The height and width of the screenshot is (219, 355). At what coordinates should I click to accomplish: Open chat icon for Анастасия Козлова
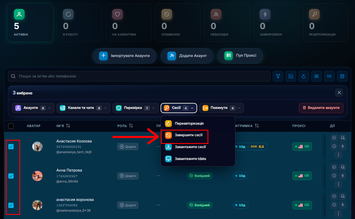343,138
